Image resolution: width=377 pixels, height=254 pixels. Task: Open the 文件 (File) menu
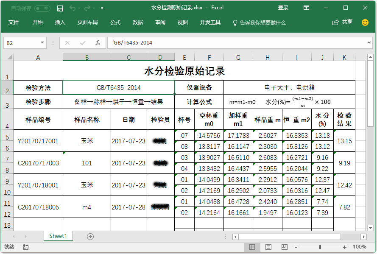[x=14, y=22]
